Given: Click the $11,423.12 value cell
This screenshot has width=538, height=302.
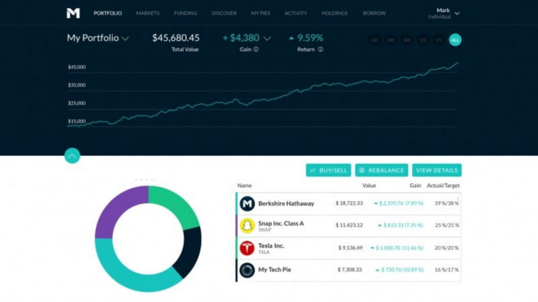Looking at the screenshot, I should [349, 225].
